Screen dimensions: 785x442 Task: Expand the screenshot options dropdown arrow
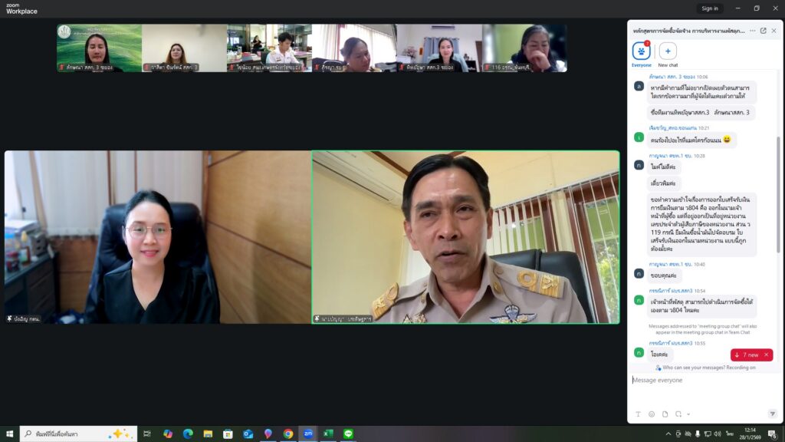(x=688, y=414)
